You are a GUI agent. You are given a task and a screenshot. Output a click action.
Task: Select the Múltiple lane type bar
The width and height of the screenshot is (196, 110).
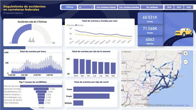(78, 103)
